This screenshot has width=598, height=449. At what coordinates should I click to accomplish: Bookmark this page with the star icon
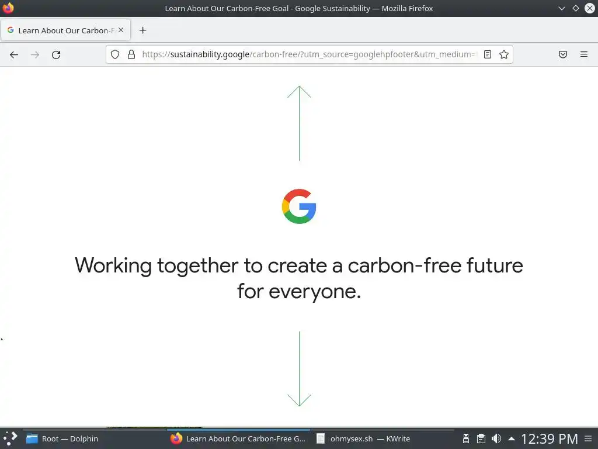pos(504,54)
